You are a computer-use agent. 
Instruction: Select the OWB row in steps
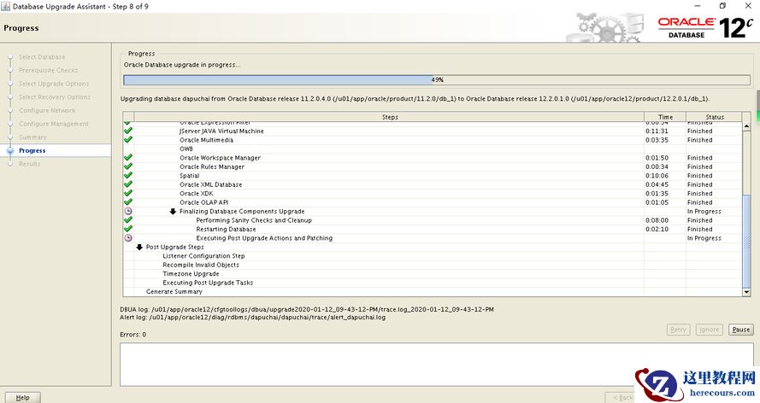(433, 149)
